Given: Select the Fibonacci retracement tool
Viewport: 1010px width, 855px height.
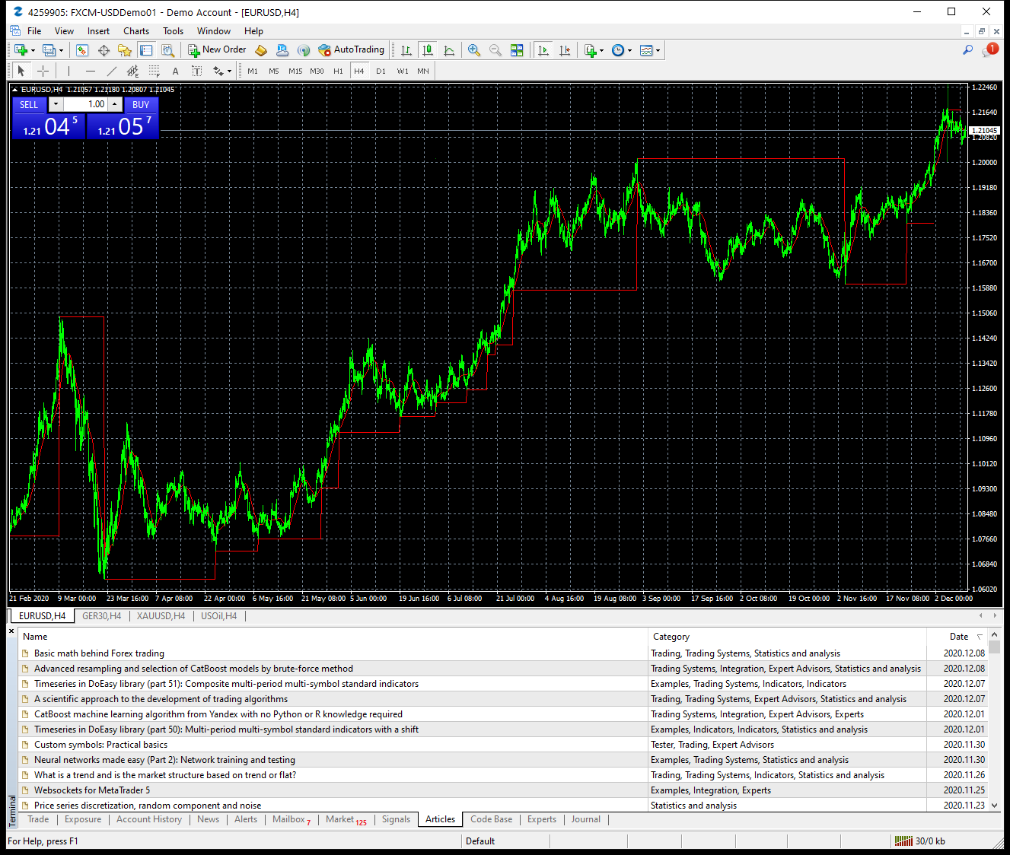Looking at the screenshot, I should click(x=155, y=71).
